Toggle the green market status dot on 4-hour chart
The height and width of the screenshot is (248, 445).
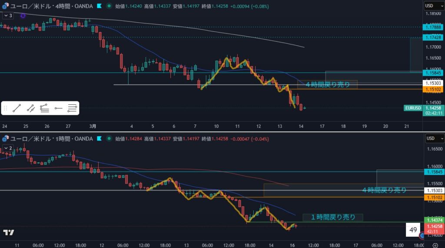(x=108, y=6)
